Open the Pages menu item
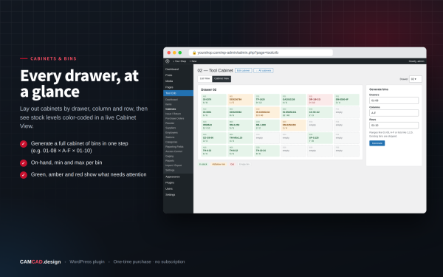Viewport: 443px width, 277px height. click(169, 87)
